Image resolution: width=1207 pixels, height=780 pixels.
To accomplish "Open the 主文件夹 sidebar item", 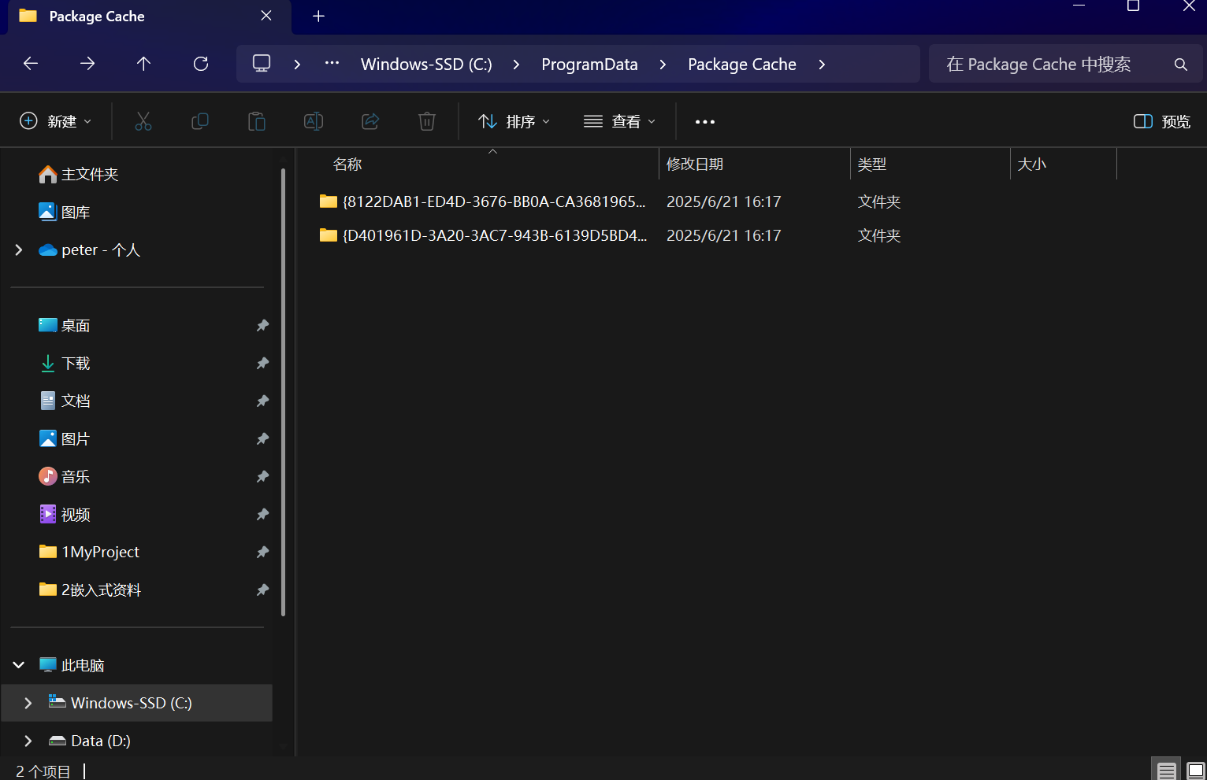I will coord(89,174).
